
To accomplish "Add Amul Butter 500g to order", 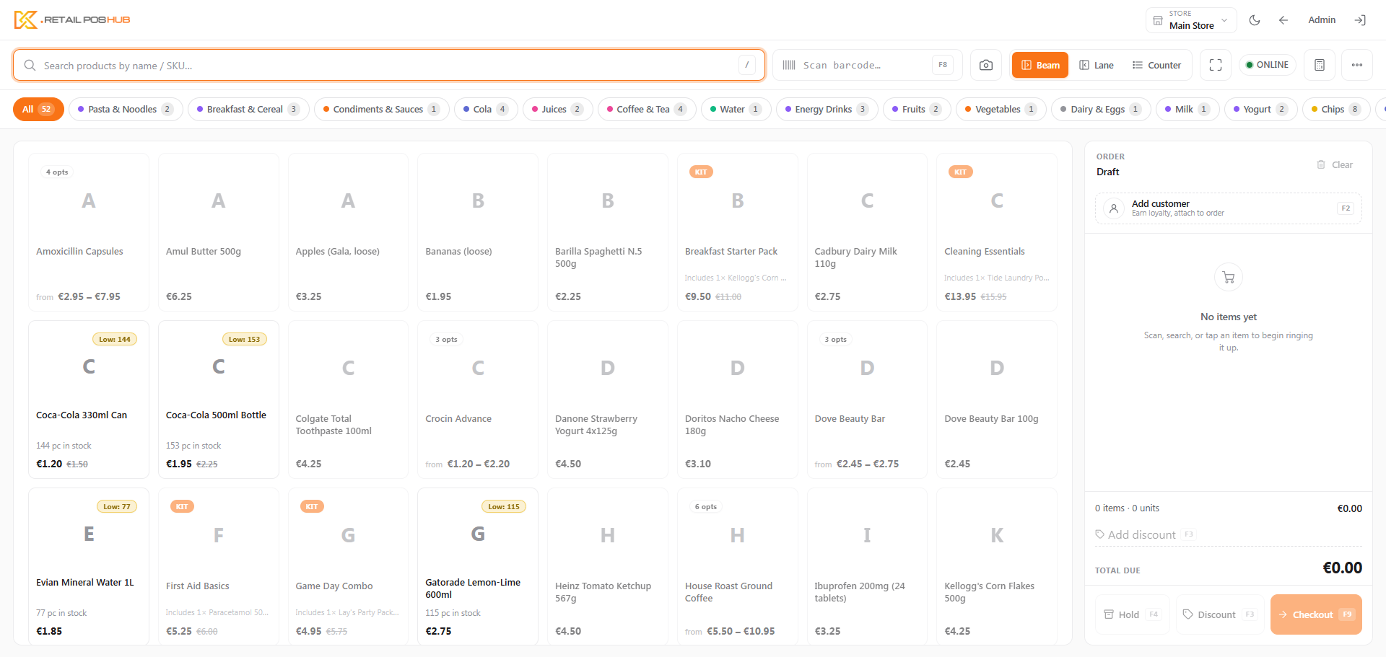I will (219, 232).
